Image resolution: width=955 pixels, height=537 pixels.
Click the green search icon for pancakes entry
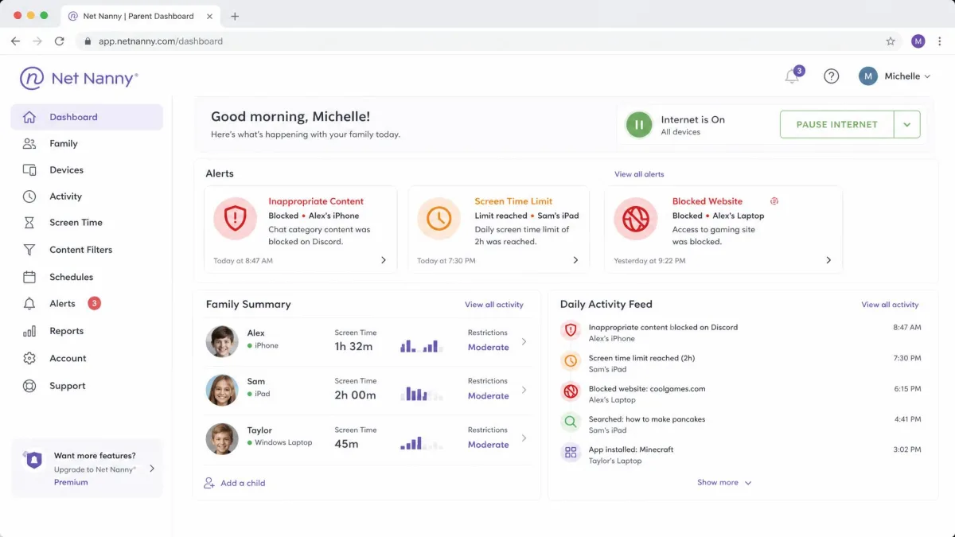(571, 422)
